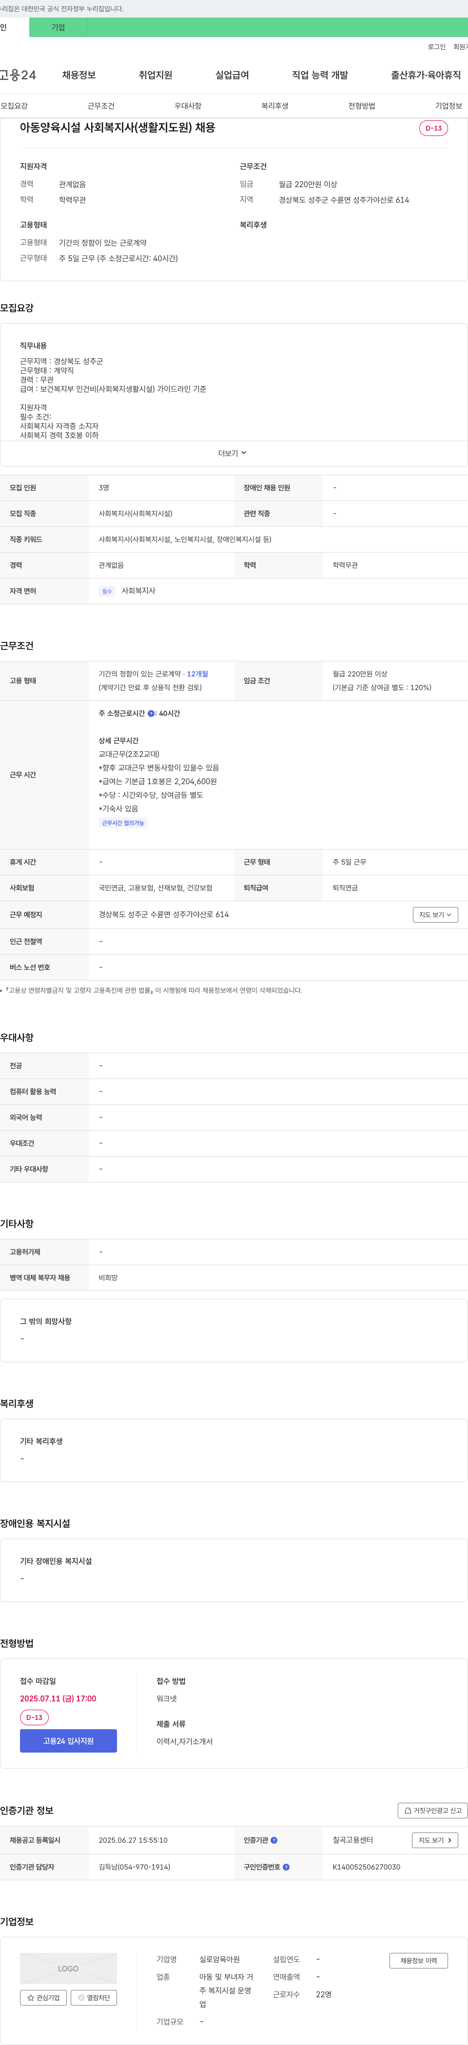The height and width of the screenshot is (2045, 468).
Task: Click the 로그인 link
Action: coord(437,47)
